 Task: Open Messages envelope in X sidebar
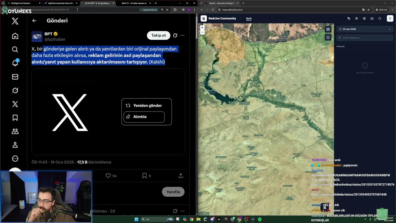coord(15,77)
